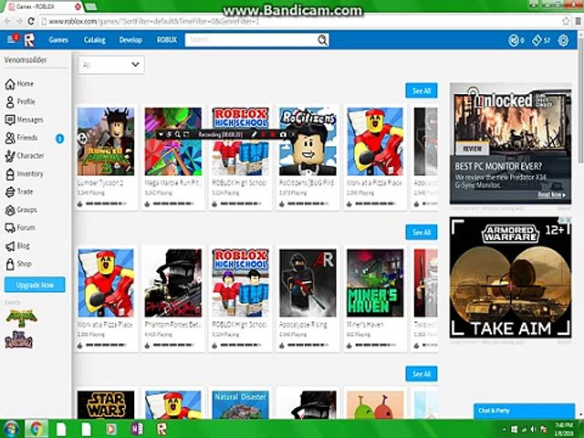Click the browser address bar
Screen dimensions: 584x438
click(300, 21)
